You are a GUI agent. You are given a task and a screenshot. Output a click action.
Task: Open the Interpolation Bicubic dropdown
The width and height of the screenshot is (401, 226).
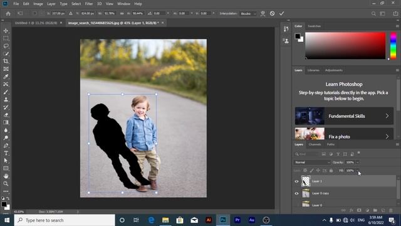click(x=248, y=14)
